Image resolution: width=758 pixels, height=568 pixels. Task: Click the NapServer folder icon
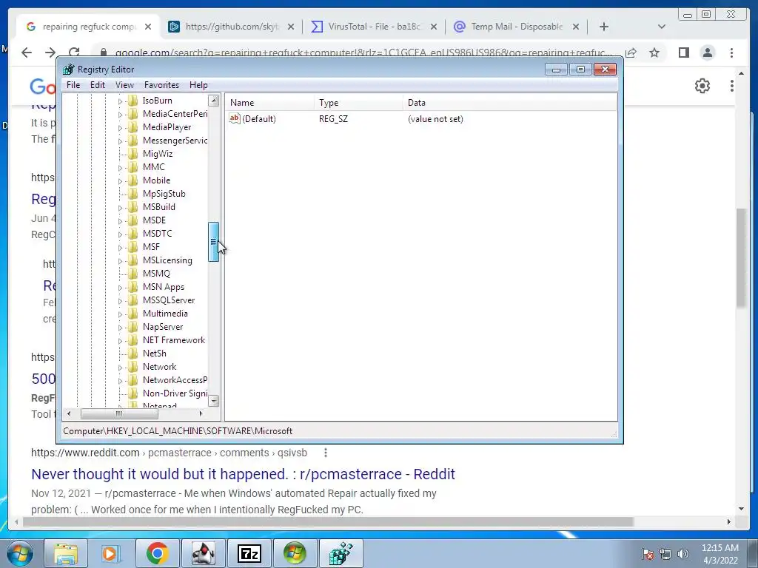tap(133, 327)
